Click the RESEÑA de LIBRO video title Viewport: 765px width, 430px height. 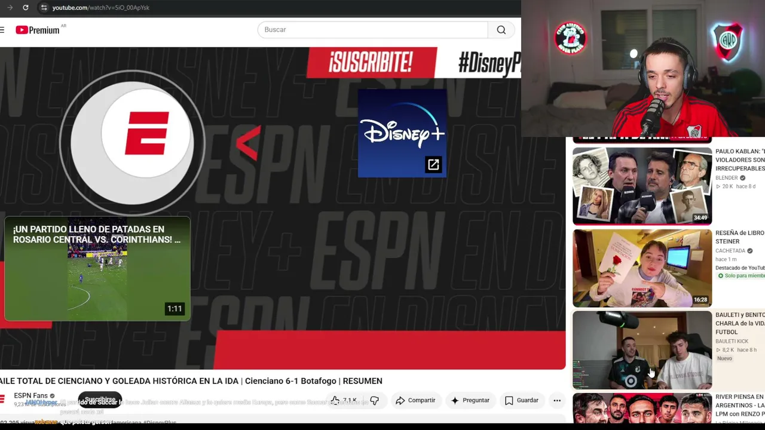tap(740, 237)
